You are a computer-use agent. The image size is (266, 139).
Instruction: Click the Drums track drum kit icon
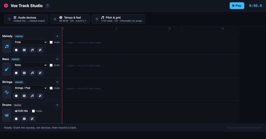[x=7, y=115]
